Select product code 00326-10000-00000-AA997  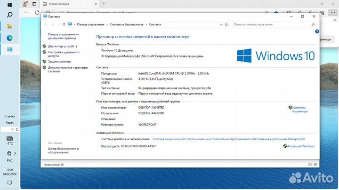point(138,146)
